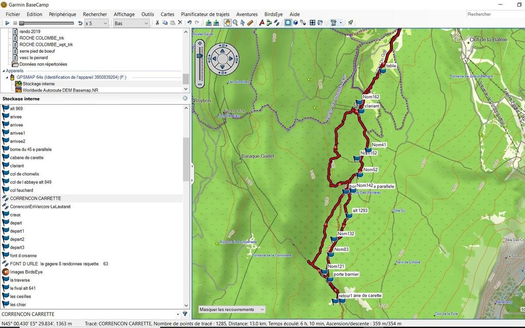This screenshot has height=328, width=525.
Task: Select the Données non répertoriées folder
Action: point(43,64)
